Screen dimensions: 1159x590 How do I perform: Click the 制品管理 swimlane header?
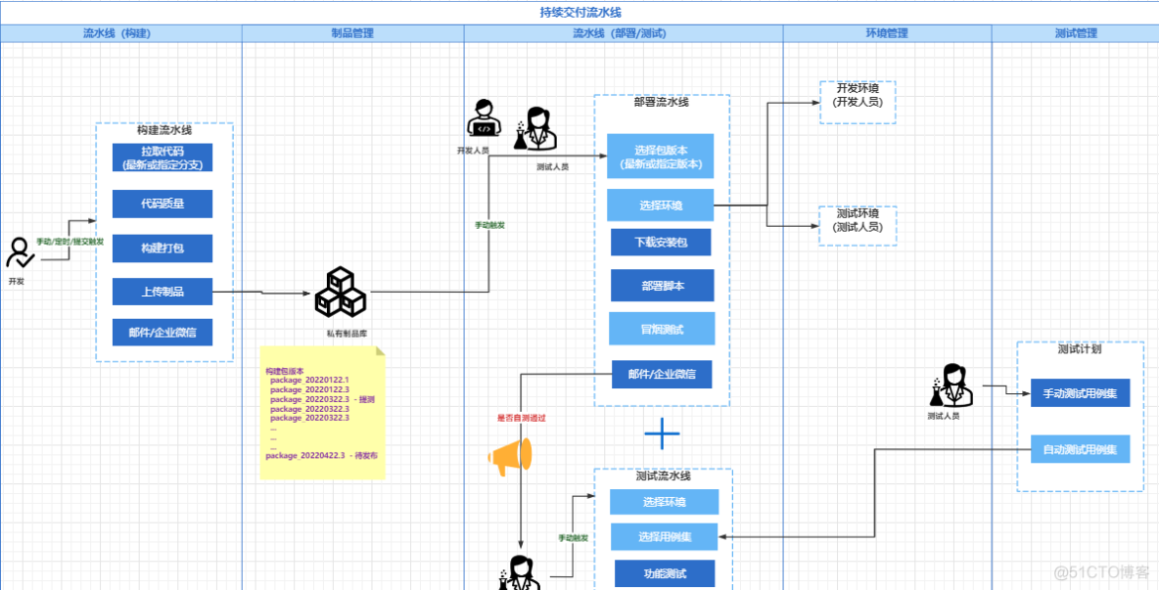click(352, 33)
